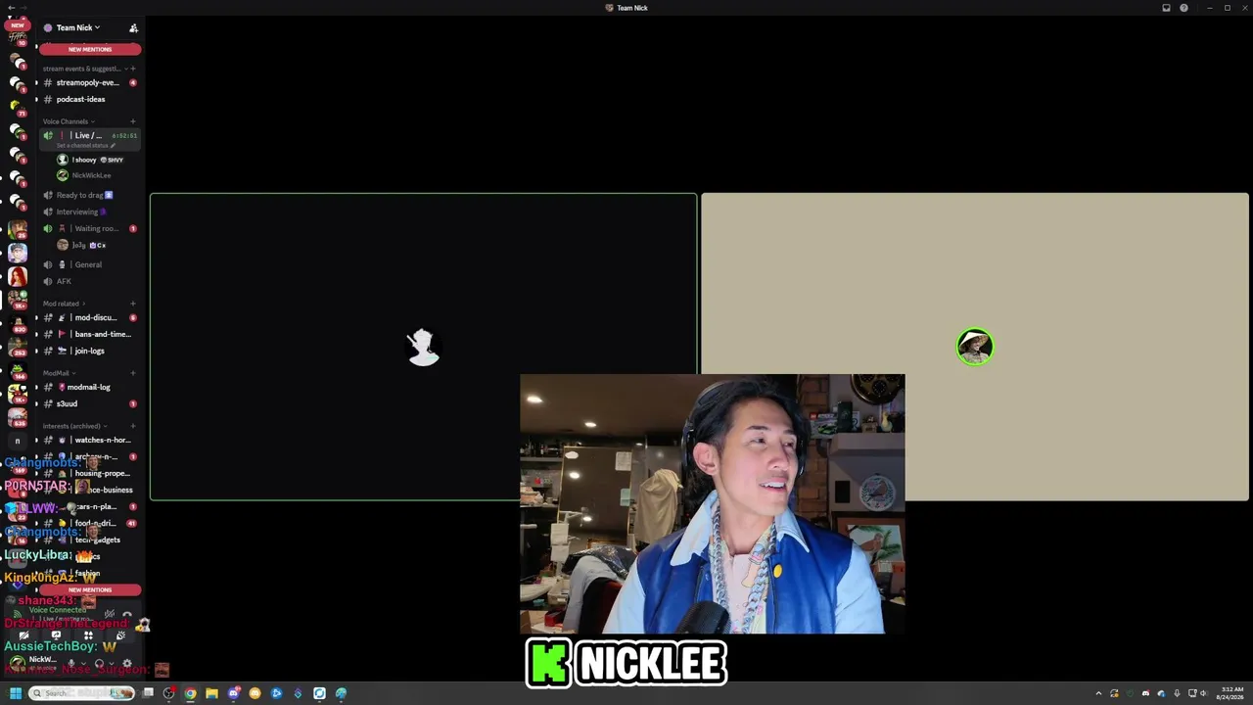This screenshot has width=1253, height=705.
Task: Join the AFK voice channel
Action: point(88,281)
